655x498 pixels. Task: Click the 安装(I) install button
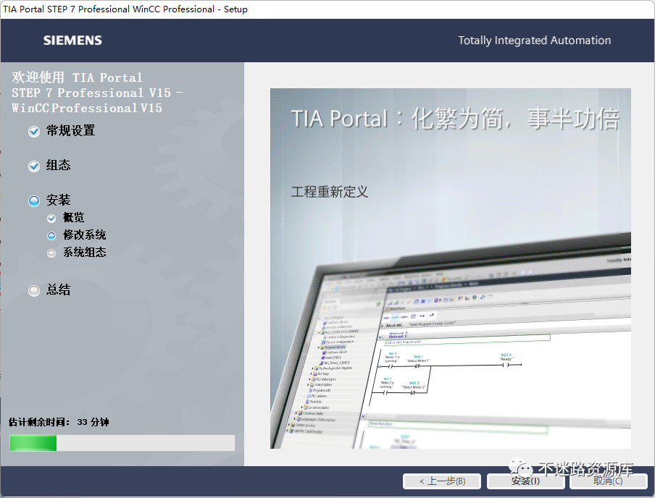[x=525, y=481]
